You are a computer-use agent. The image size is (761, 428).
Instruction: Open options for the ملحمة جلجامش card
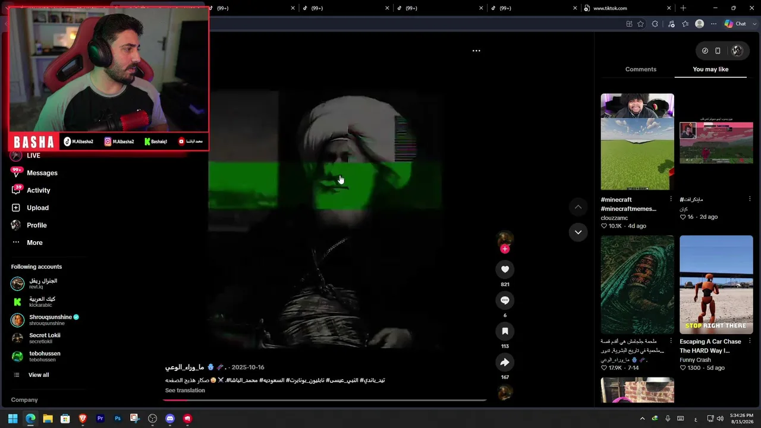coord(671,341)
